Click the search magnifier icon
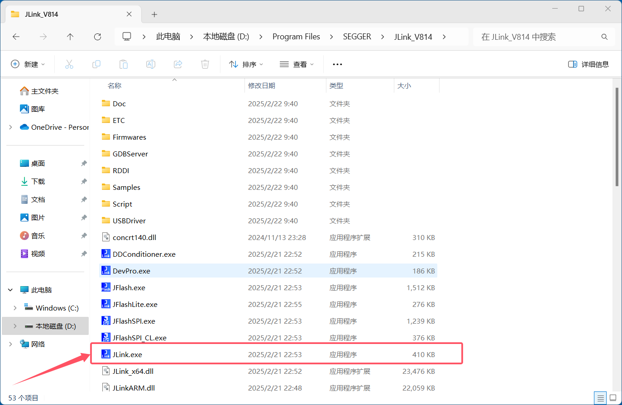 click(604, 37)
